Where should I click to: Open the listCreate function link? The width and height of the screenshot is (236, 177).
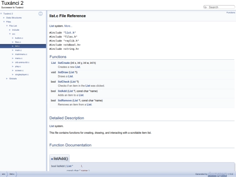point(64,63)
